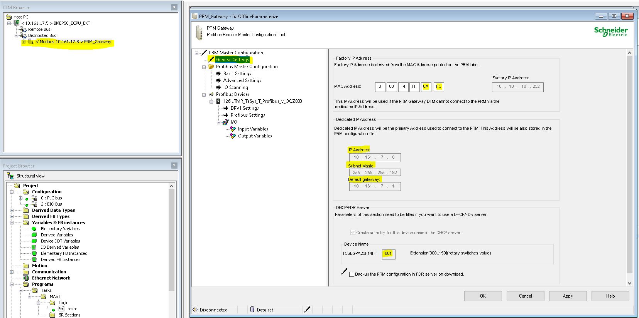Screen dimensions: 639x318
Task: Click the Disconnected status icon
Action: coord(195,310)
